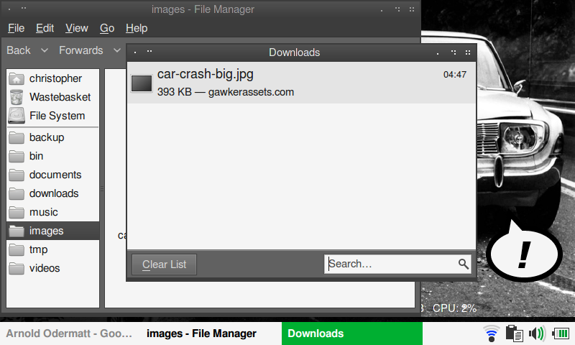Open the View menu

coord(77,28)
